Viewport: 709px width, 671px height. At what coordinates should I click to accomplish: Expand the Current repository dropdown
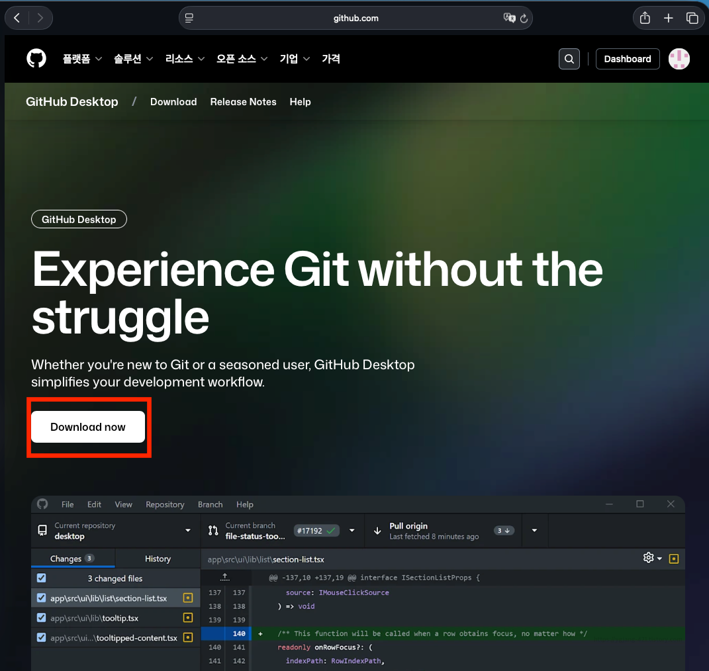[x=116, y=531]
